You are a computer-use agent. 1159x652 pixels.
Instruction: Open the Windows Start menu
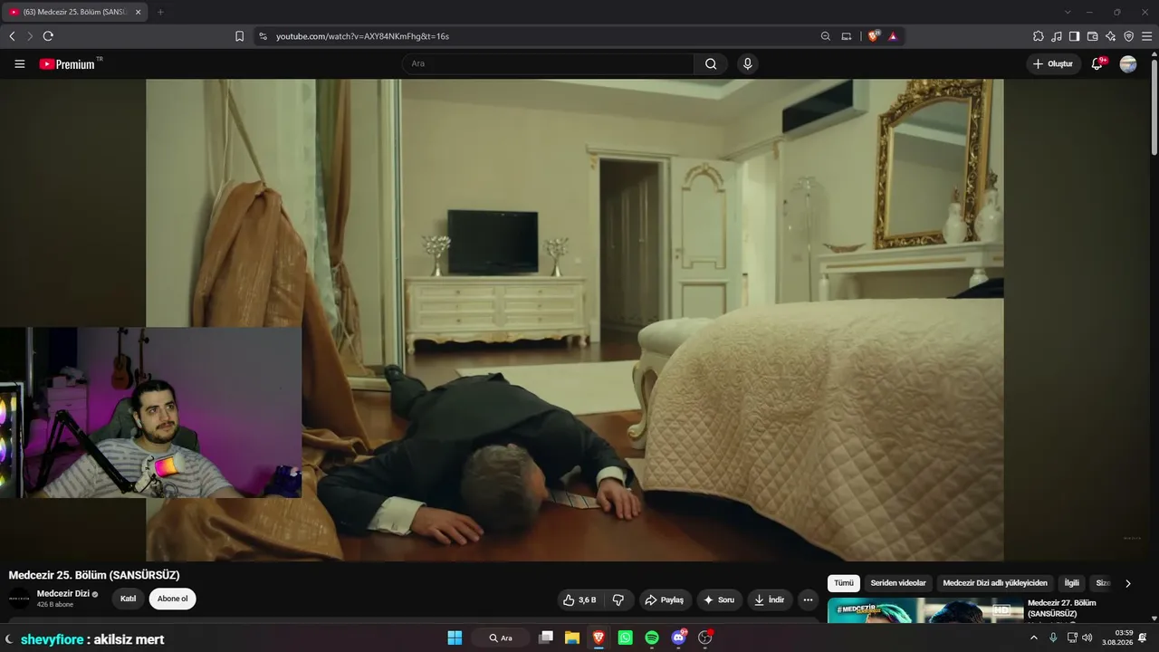455,638
